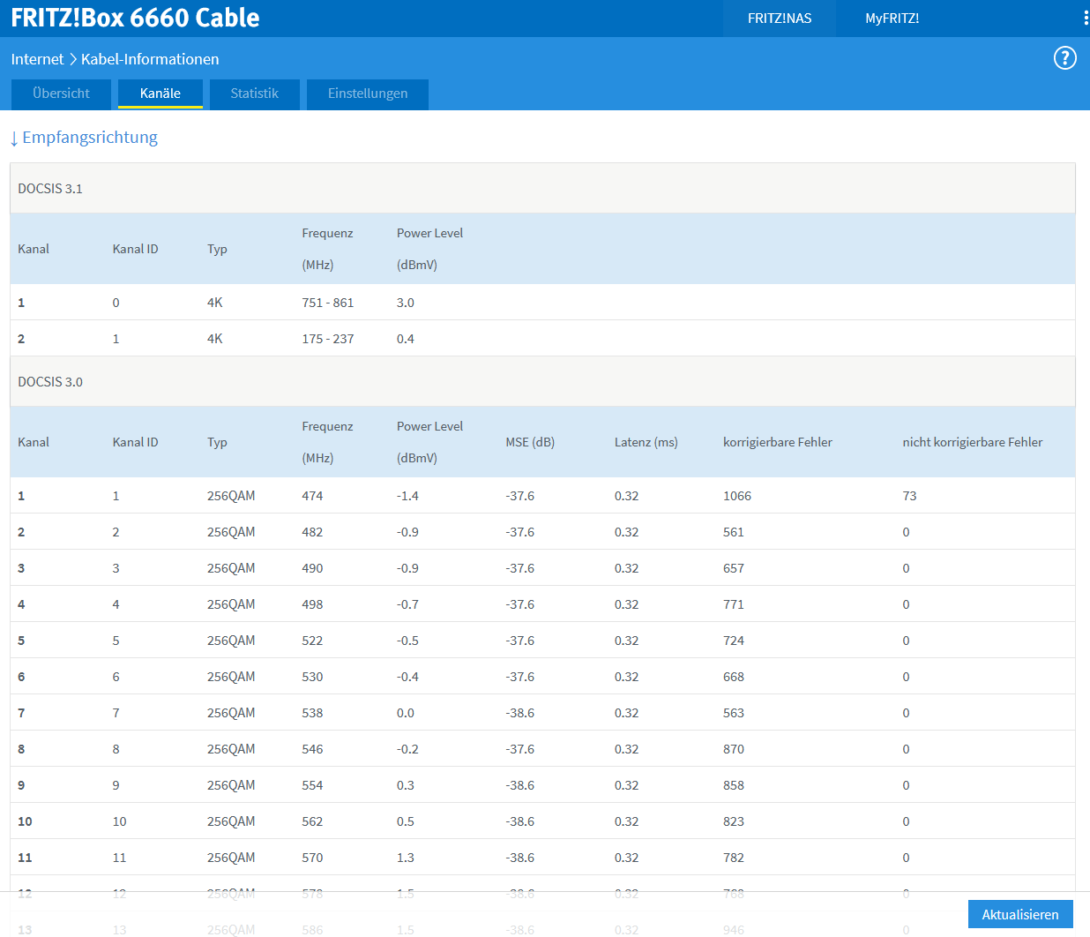Open the three-dot menu icon
The height and width of the screenshot is (937, 1090).
1086,18
